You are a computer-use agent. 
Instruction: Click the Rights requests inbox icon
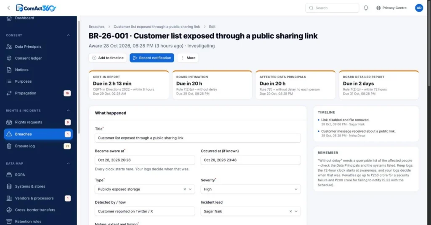(9, 122)
